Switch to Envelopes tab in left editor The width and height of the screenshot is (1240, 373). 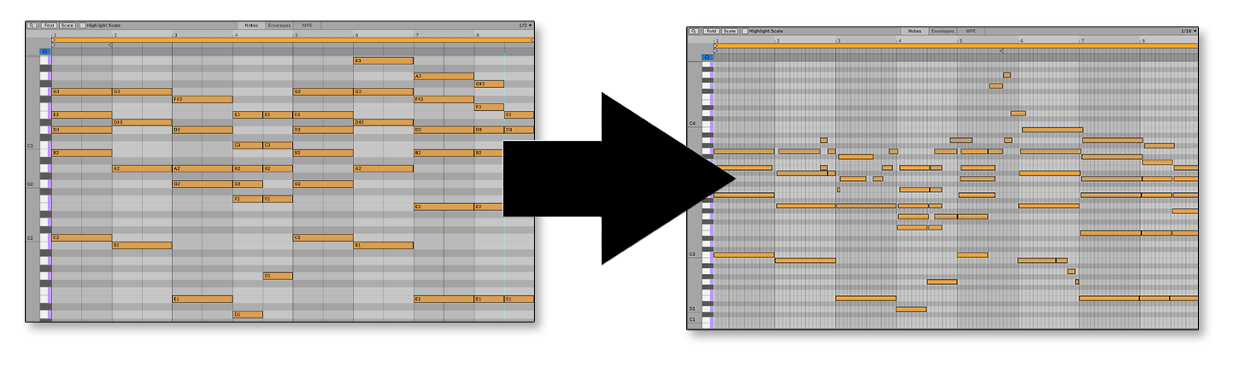[x=280, y=26]
